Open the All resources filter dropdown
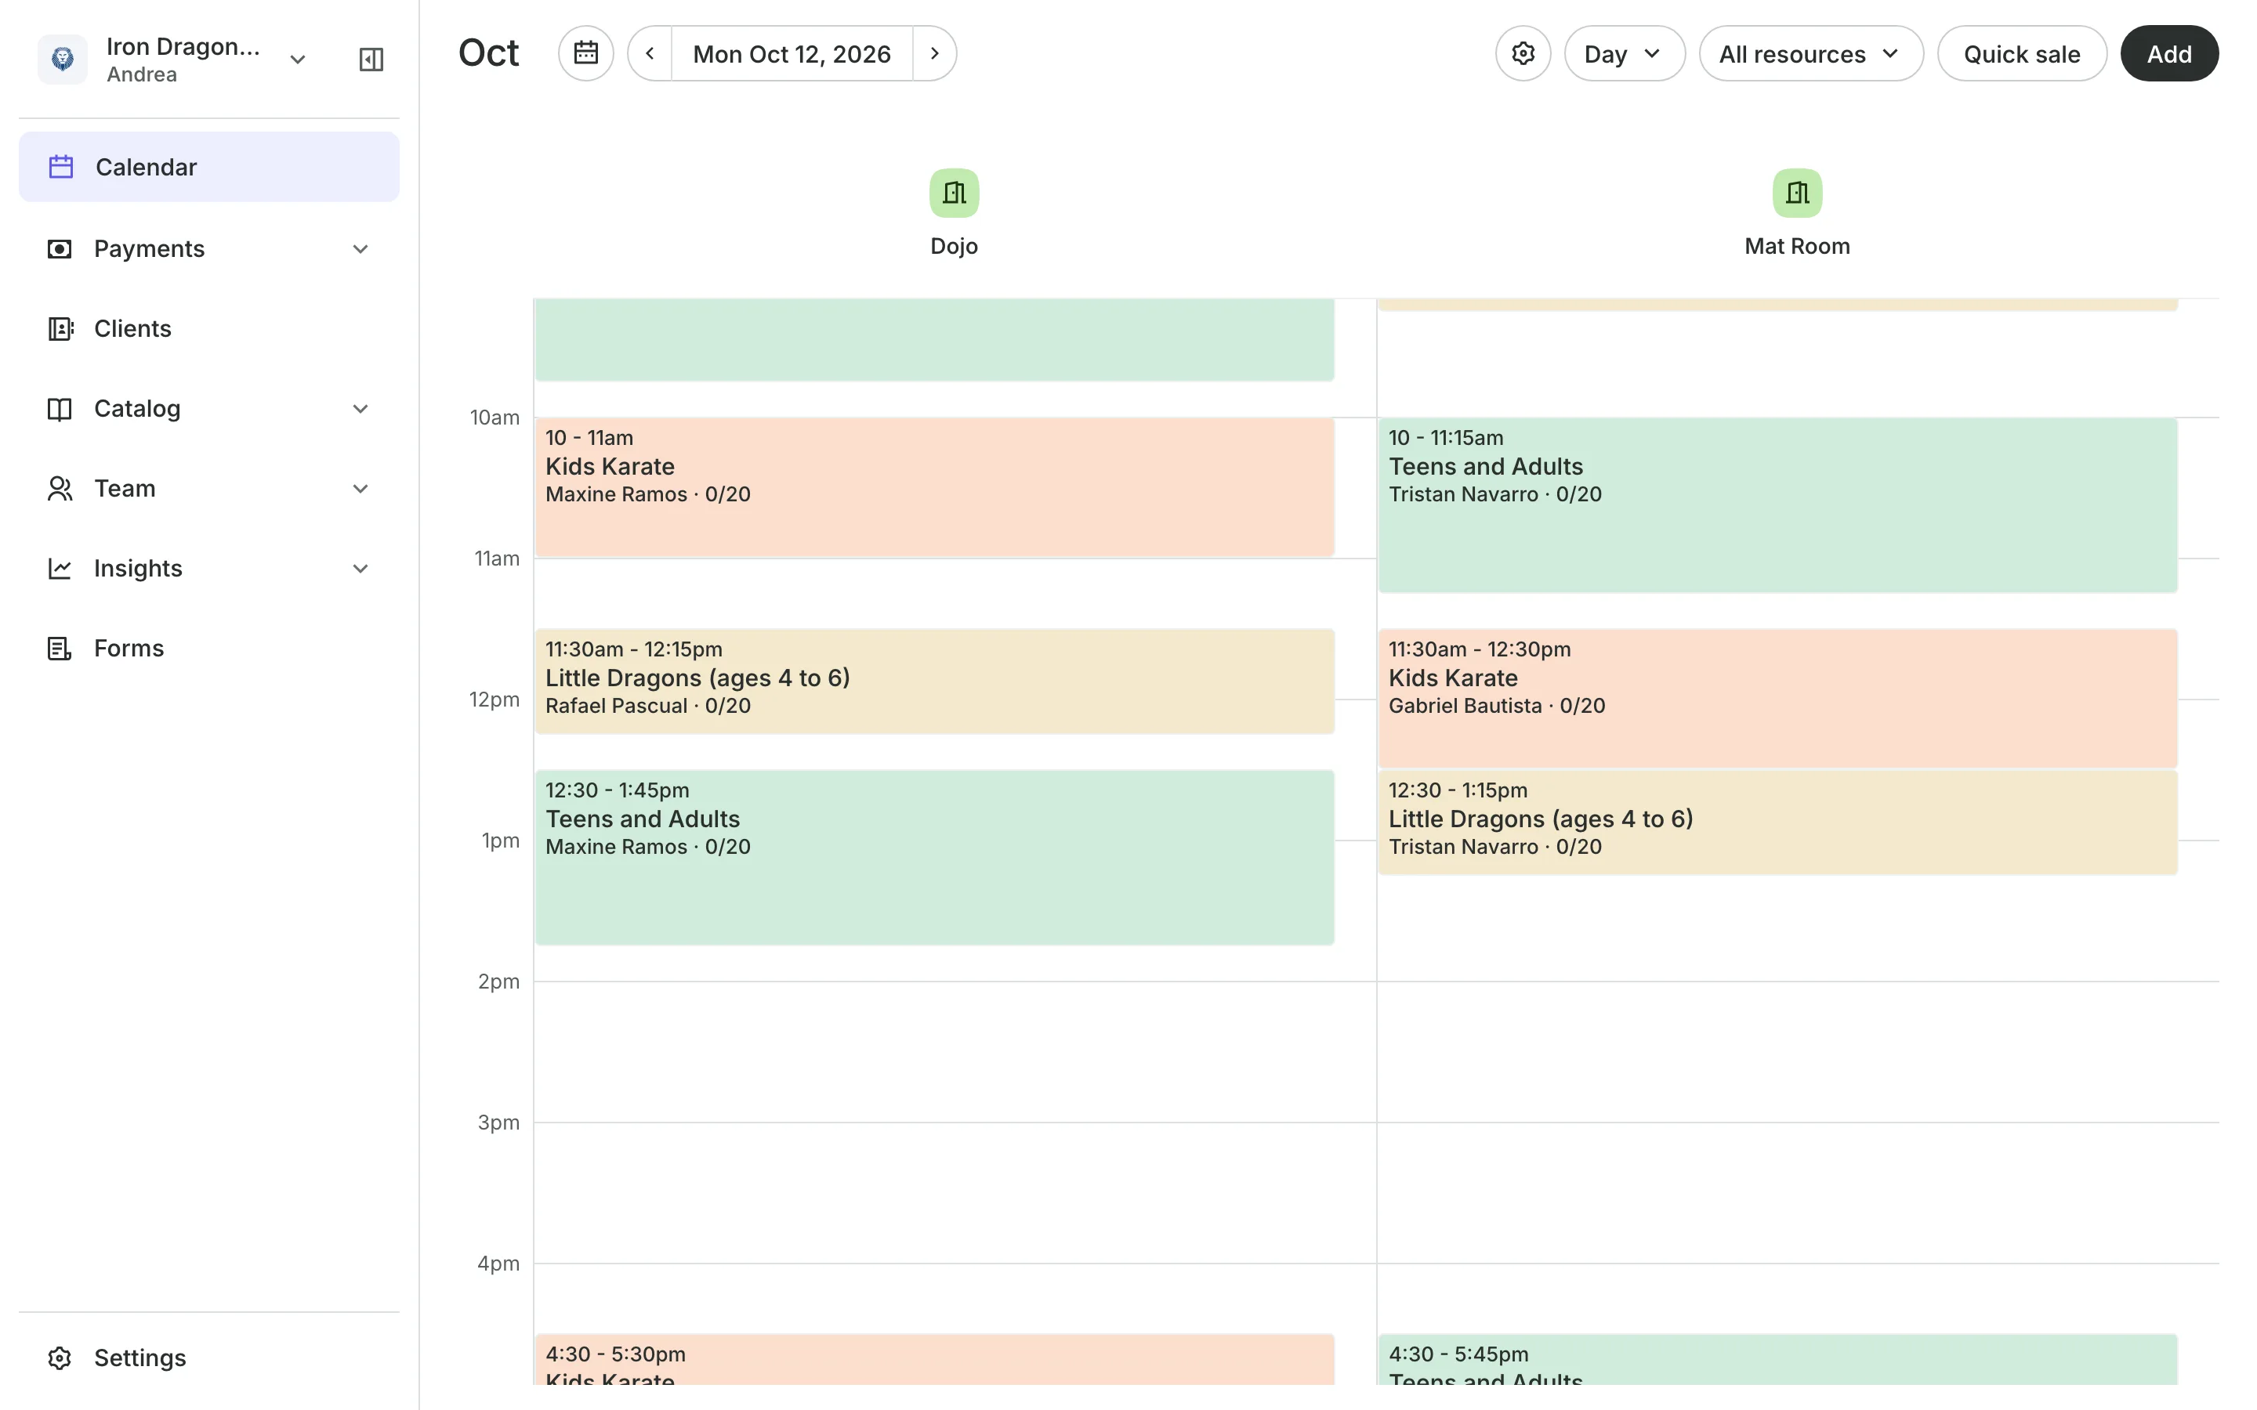 [x=1810, y=53]
